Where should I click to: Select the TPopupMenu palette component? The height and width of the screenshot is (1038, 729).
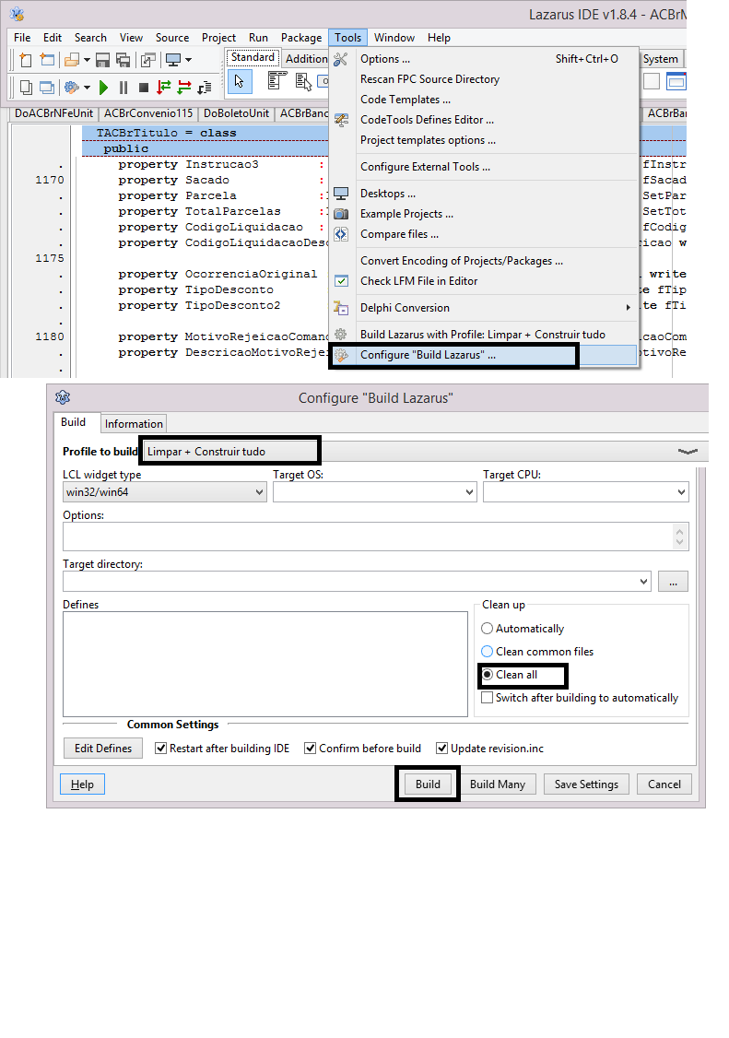[303, 81]
